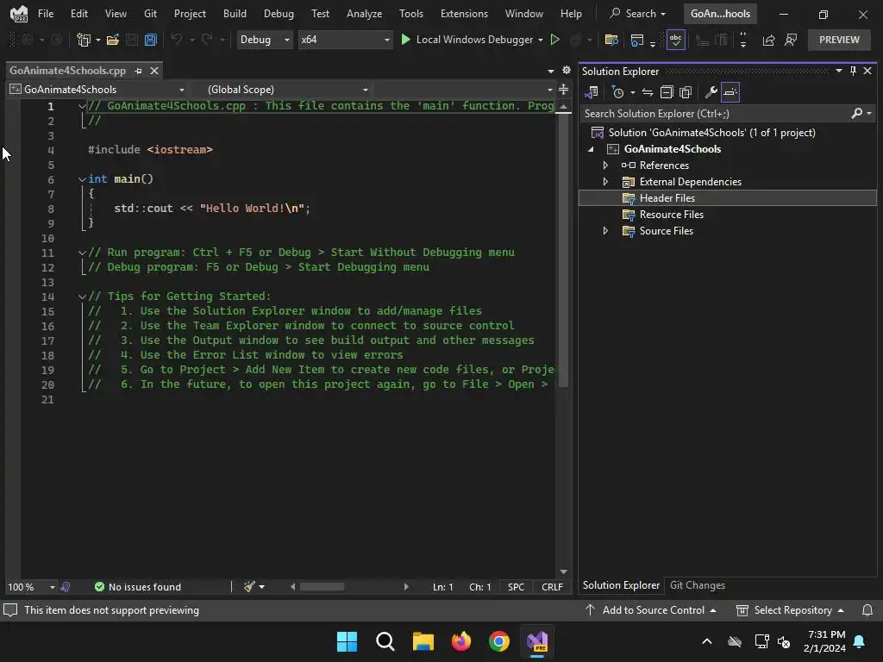This screenshot has width=883, height=662.
Task: Toggle Show All Files in Solution Explorer
Action: coord(686,92)
